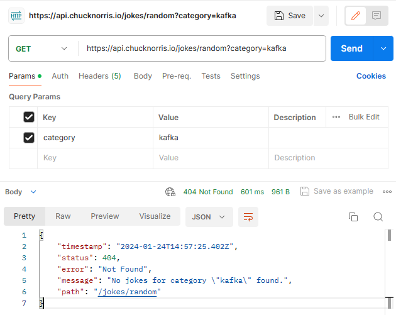The height and width of the screenshot is (315, 396).
Task: Expand the response Body dropdown chevron
Action: coord(33,192)
